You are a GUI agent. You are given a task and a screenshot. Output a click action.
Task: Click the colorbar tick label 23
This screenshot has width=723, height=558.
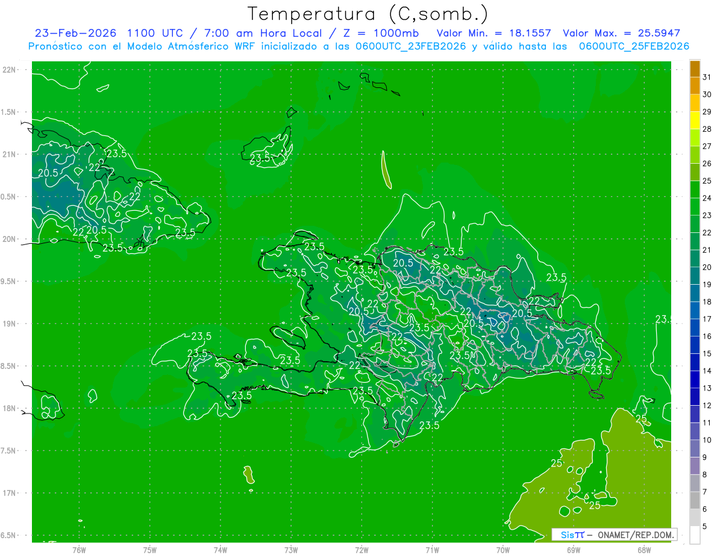(707, 215)
